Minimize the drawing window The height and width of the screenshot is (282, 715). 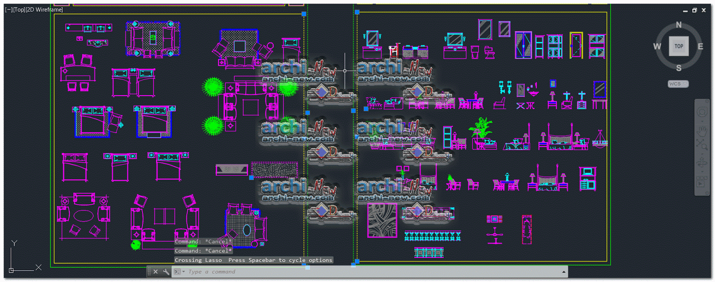[686, 10]
